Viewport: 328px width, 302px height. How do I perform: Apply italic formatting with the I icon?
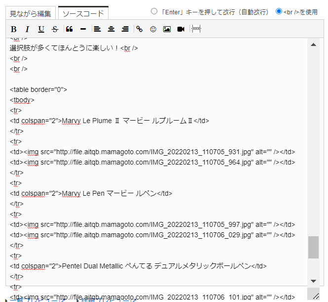(x=28, y=29)
